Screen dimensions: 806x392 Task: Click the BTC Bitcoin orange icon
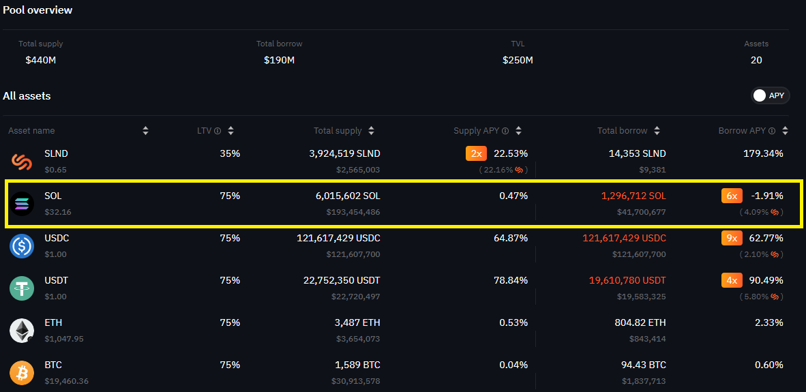point(22,373)
